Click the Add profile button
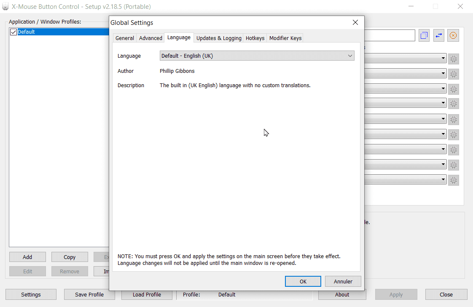This screenshot has height=307, width=473. click(27, 257)
